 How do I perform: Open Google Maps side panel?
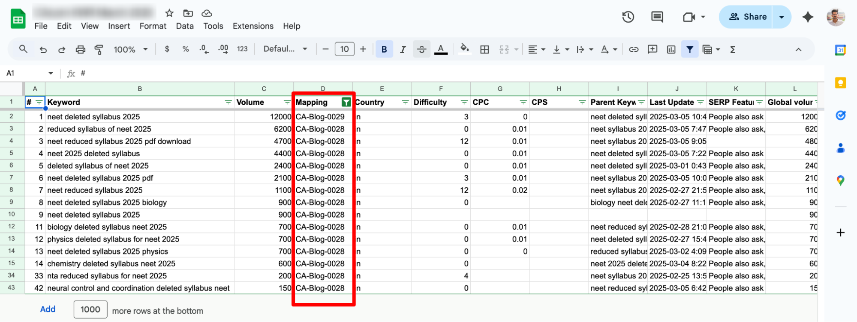point(840,181)
